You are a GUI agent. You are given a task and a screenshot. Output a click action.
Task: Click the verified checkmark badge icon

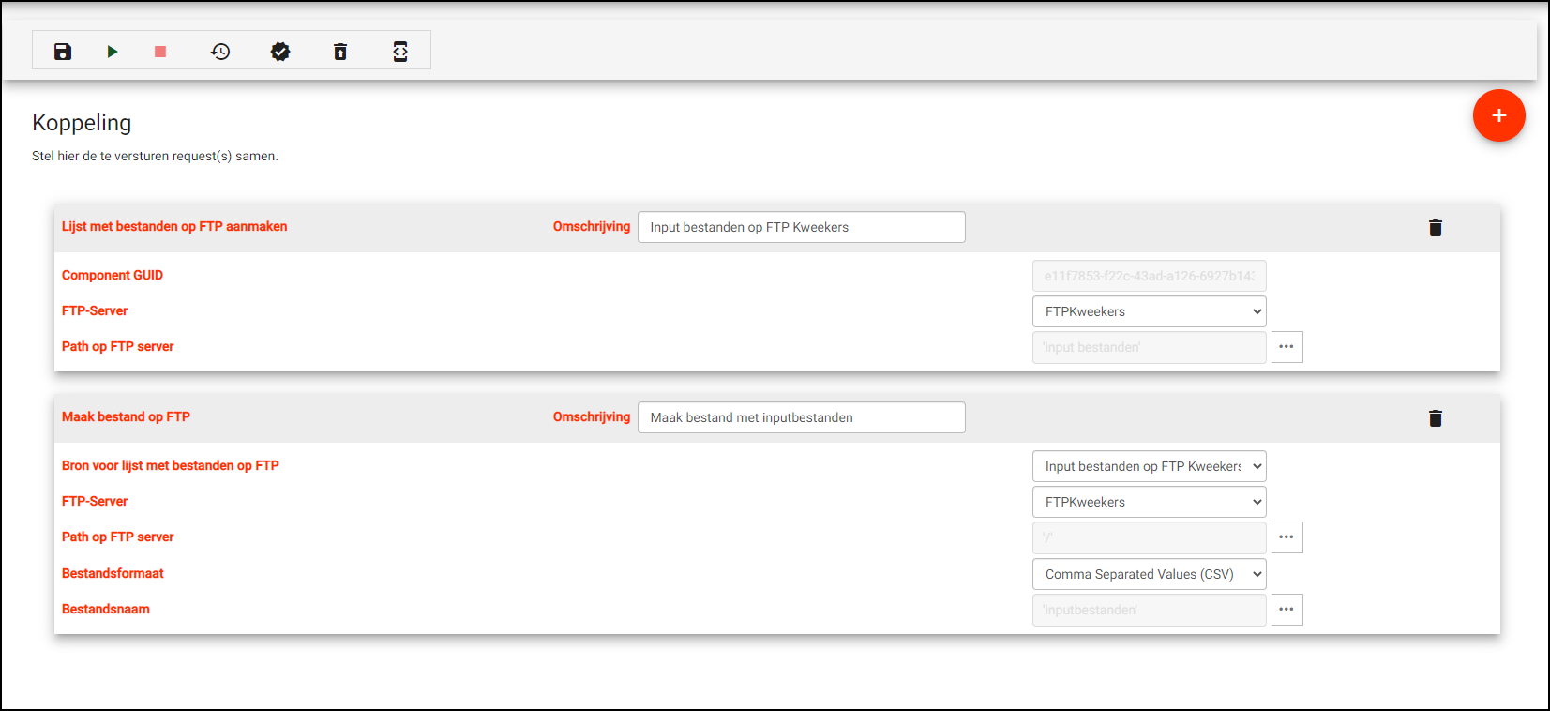coord(280,52)
